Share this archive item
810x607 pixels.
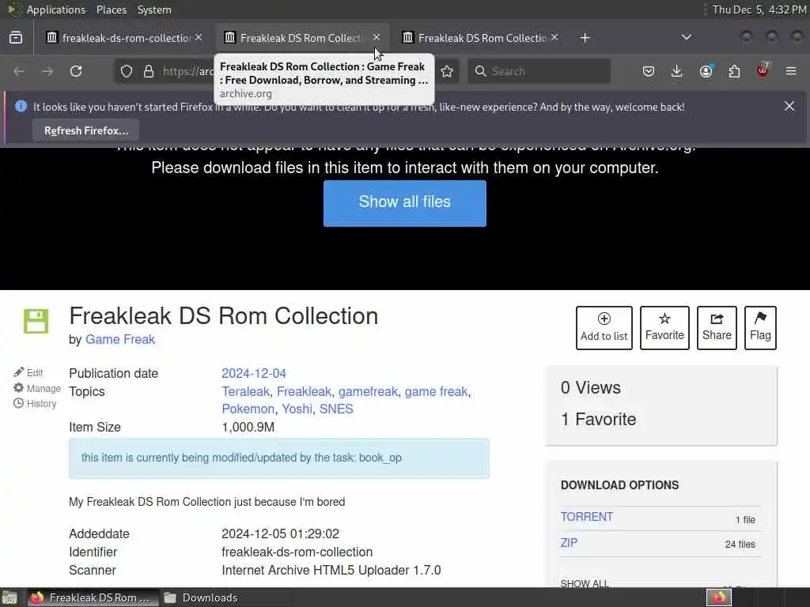(717, 328)
